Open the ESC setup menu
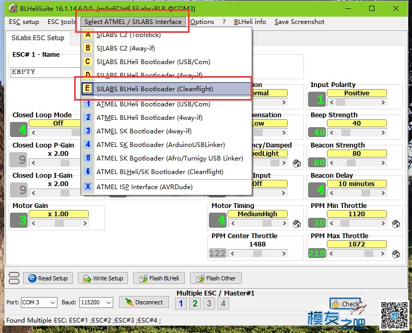Screen dimensions: 412x333 [24, 22]
